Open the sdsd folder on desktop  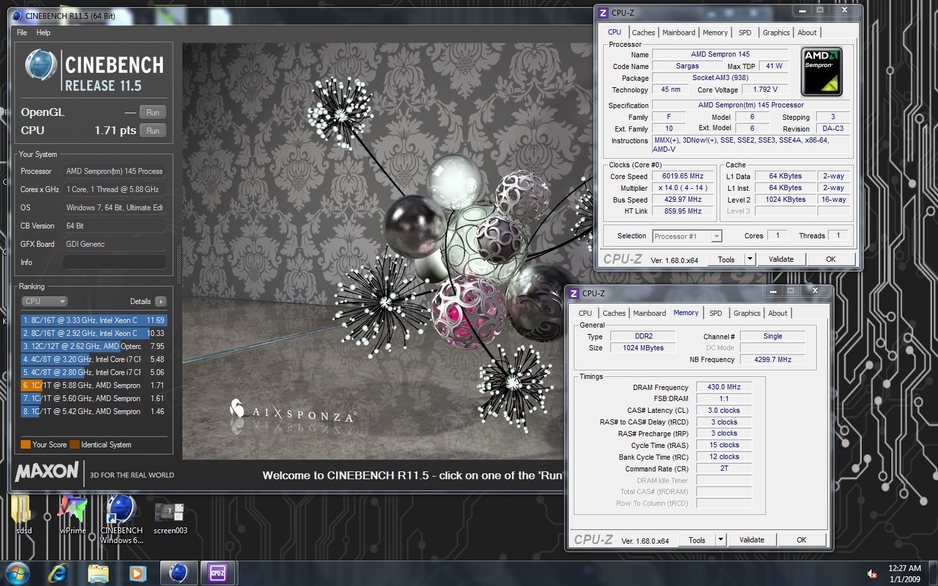(x=23, y=514)
